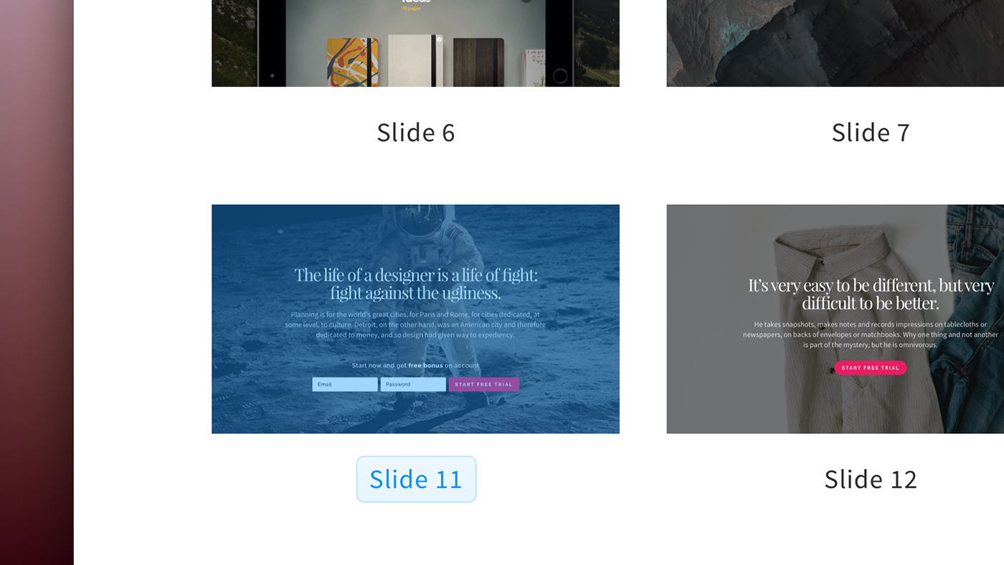Click the 'Start now and get free bonus' text
Image resolution: width=1004 pixels, height=565 pixels.
[x=415, y=366]
